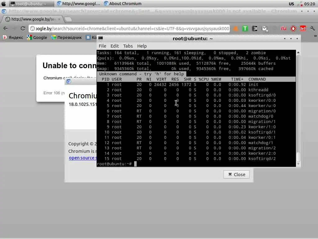Screen dimensions: 318x239
Task: Click the Tasks: 164 total summary line
Action: 181,53
